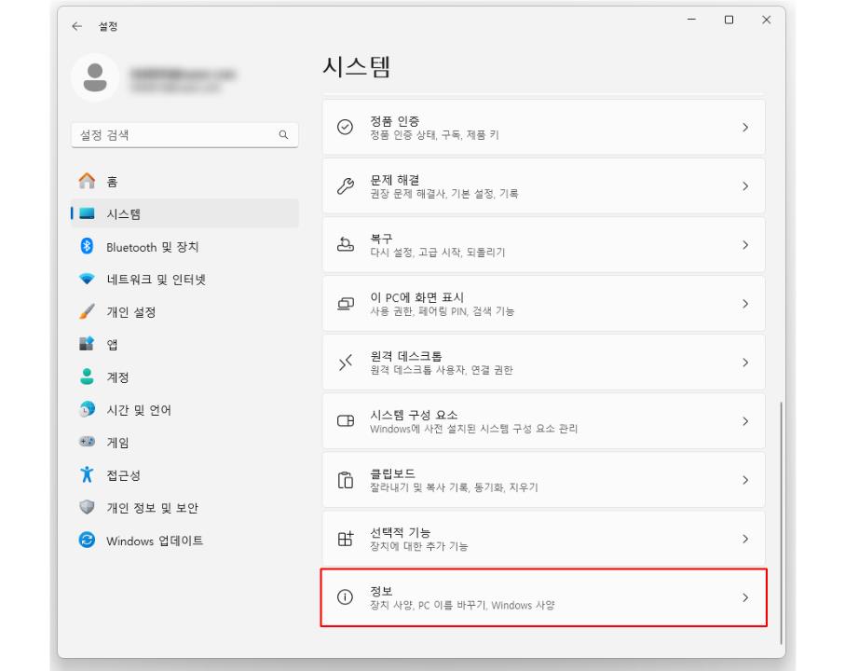Open the 선택적 기능 title text

point(400,532)
